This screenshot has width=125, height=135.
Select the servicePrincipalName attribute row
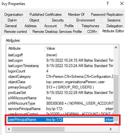[x=60, y=109]
